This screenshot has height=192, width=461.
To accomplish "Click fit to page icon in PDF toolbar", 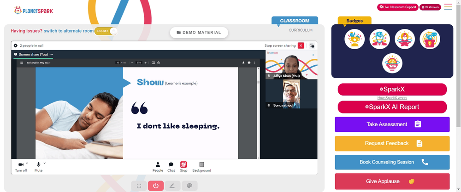I will (x=153, y=63).
